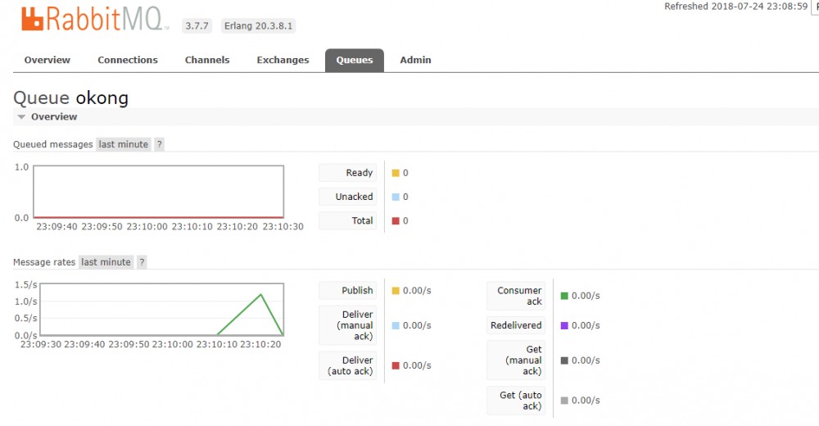Click the Consumer ack label
The height and width of the screenshot is (426, 819).
pyautogui.click(x=516, y=296)
